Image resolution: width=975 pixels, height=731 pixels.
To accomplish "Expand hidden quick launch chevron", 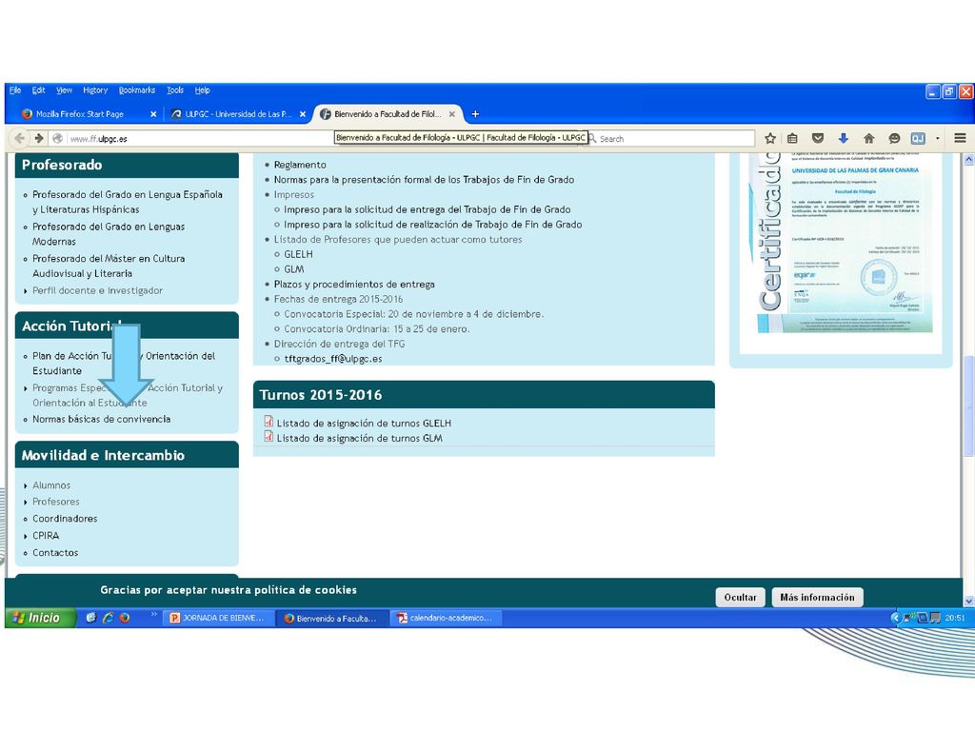I will coord(153,615).
